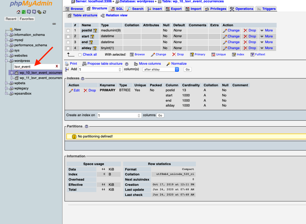Click Favorites button
Viewport: 306px width, 224px height.
click(27, 19)
